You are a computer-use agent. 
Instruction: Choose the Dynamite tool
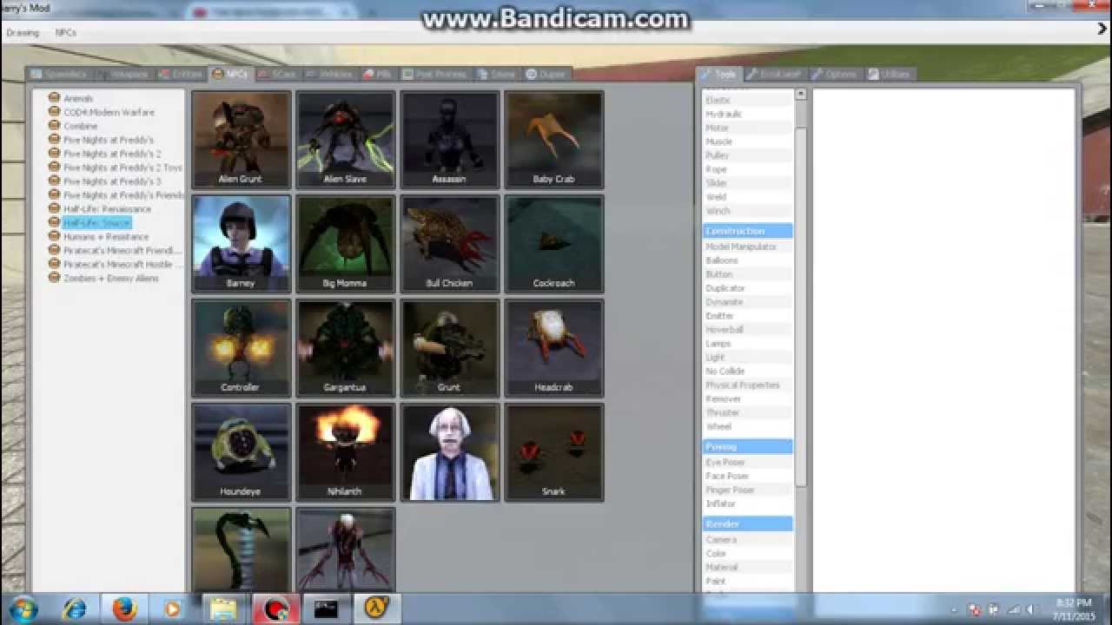pyautogui.click(x=724, y=302)
